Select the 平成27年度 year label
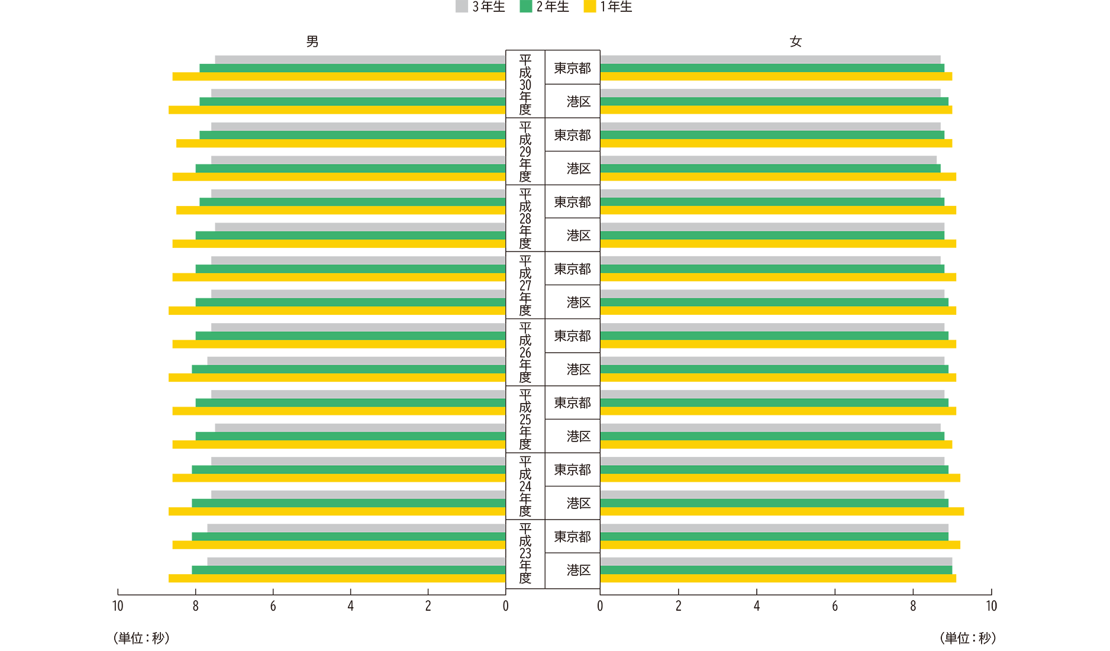Image resolution: width=1110 pixels, height=651 pixels. point(525,285)
